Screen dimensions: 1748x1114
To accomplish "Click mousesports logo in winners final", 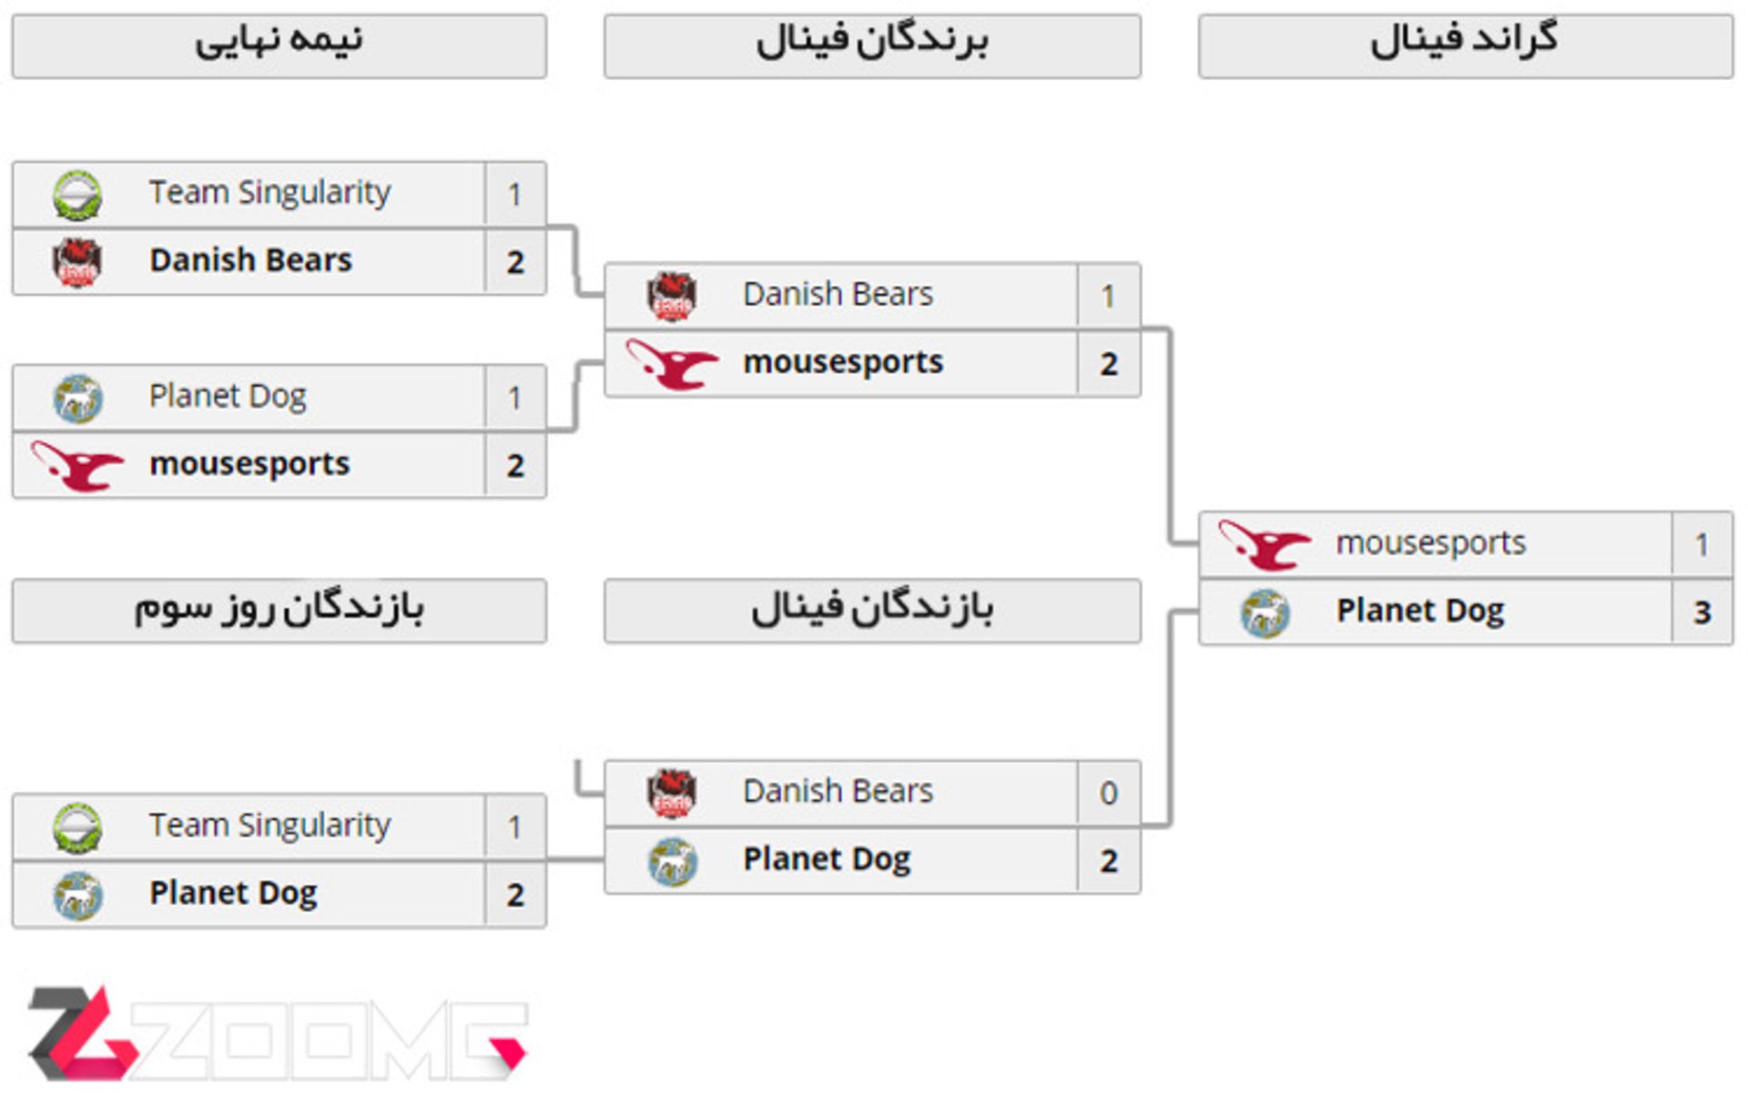I will (672, 364).
